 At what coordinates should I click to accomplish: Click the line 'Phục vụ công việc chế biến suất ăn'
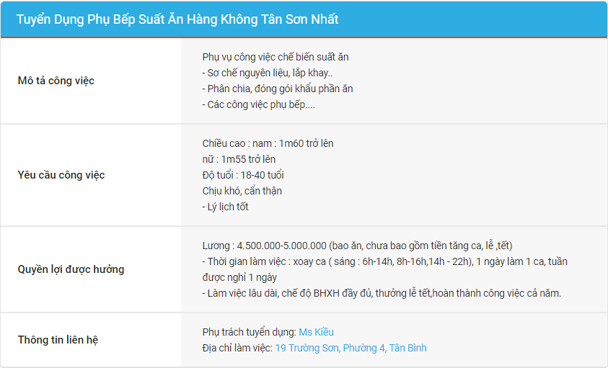276,57
